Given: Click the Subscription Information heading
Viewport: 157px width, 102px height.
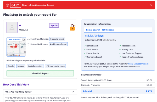Looking at the screenshot, I should (x=97, y=24).
